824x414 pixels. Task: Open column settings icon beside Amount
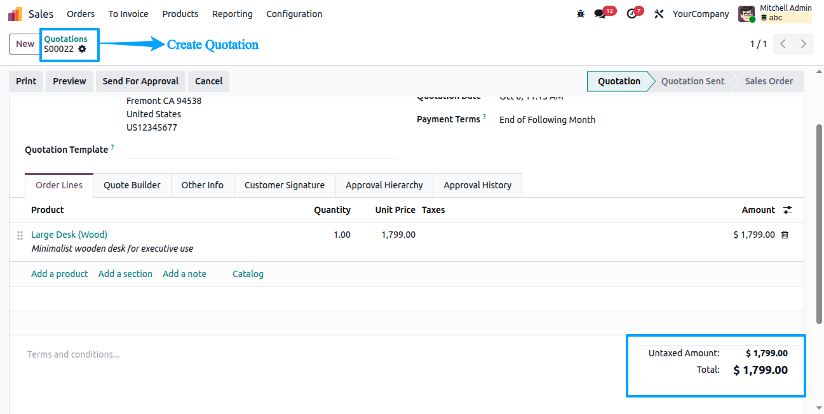coord(788,210)
